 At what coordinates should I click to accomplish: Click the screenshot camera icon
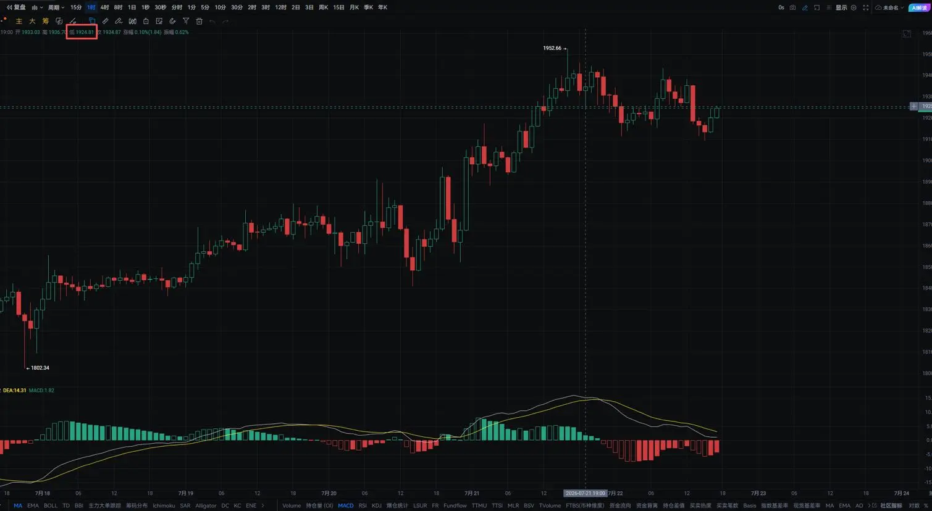792,7
